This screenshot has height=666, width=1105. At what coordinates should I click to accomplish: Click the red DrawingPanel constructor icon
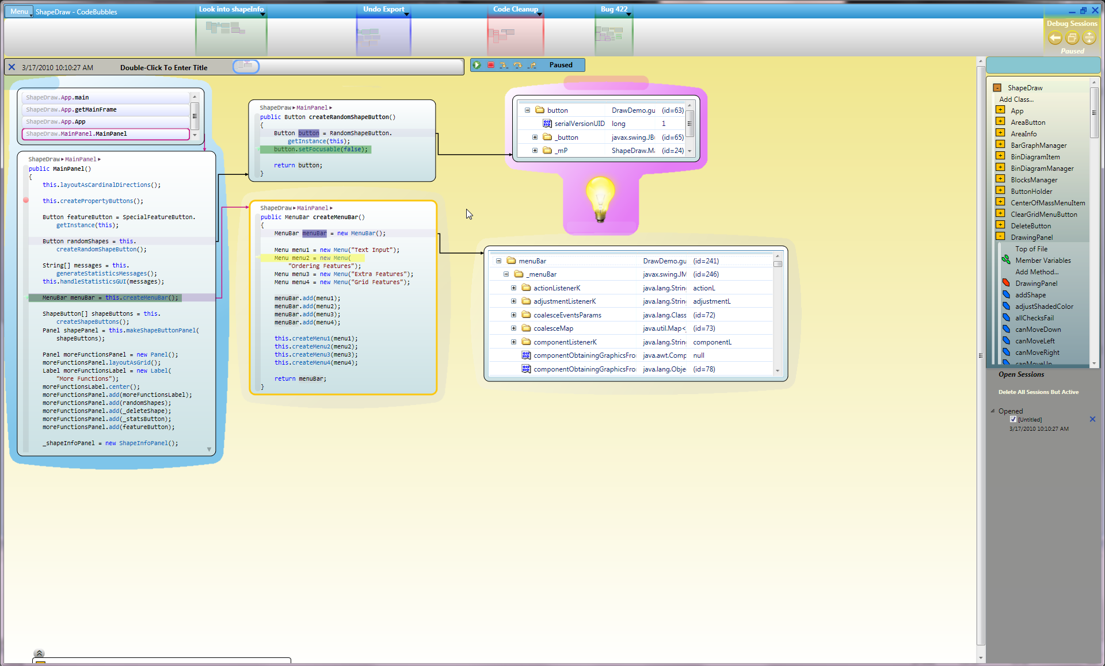[1006, 283]
